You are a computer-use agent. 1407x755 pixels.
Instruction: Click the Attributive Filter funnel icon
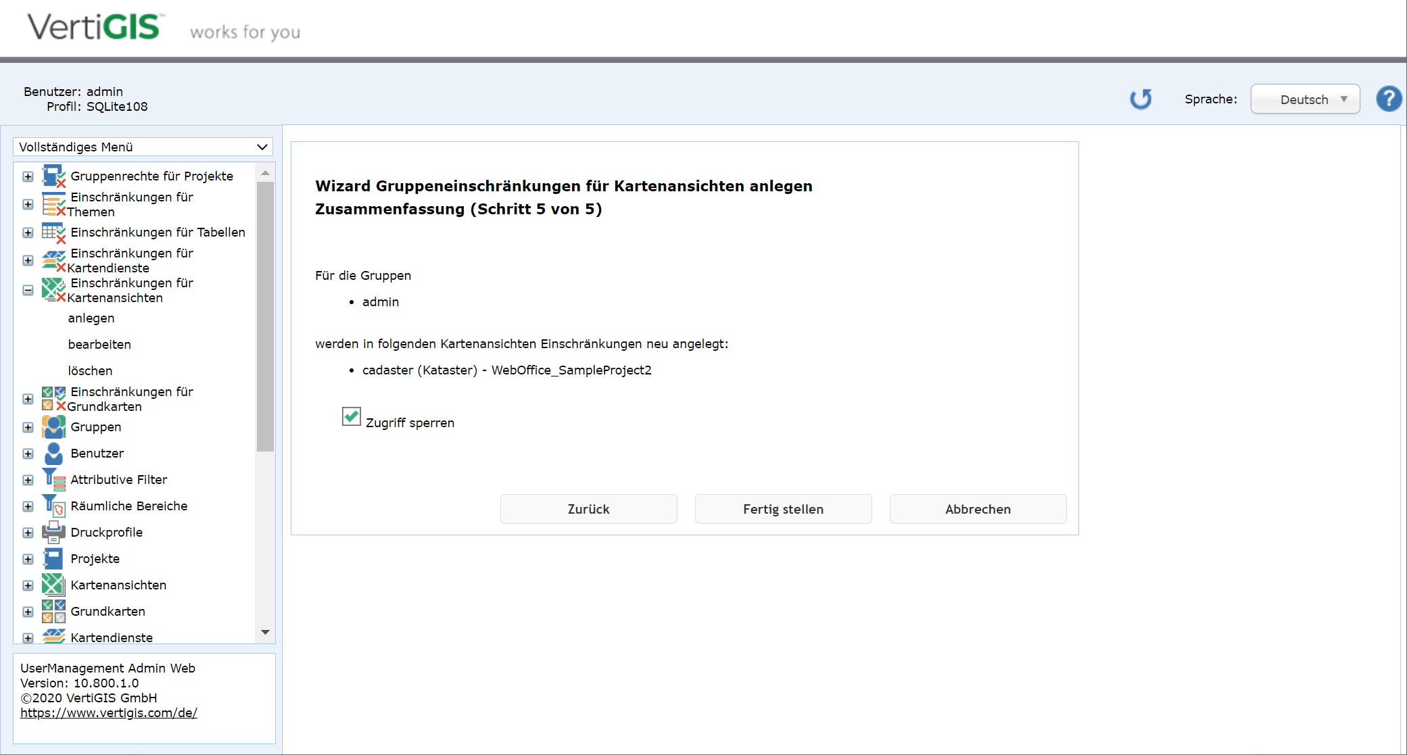tap(53, 480)
